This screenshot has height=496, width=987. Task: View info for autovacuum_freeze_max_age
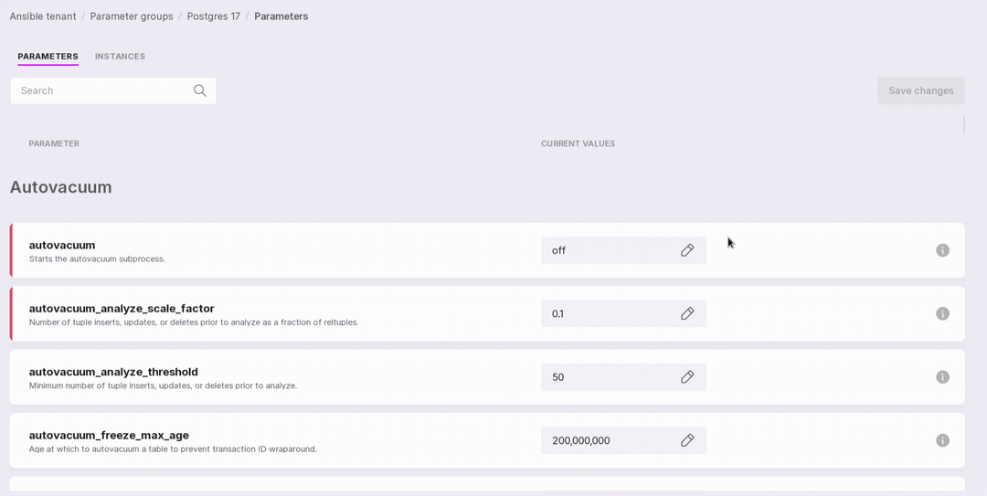(942, 440)
